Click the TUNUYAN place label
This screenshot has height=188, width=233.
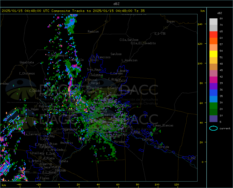tap(60, 170)
